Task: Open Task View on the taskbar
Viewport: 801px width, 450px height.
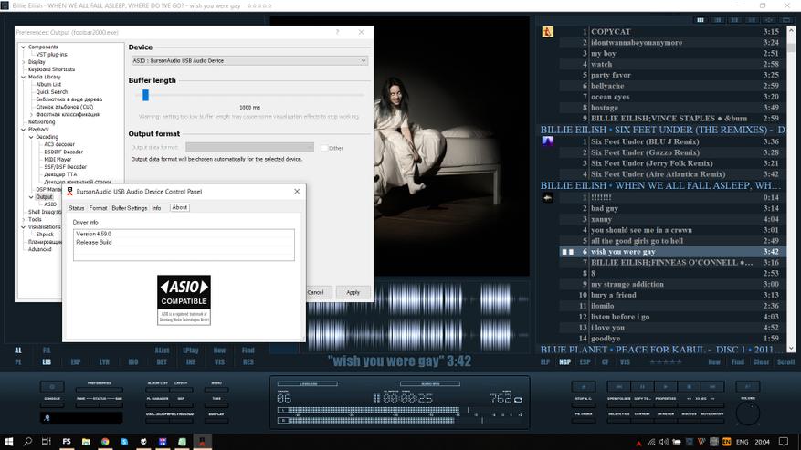Action: tap(47, 442)
